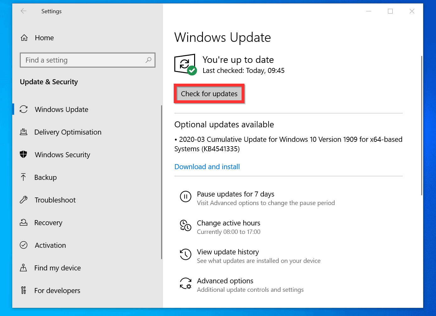The width and height of the screenshot is (436, 316).
Task: Click the Troubleshoot wrench icon
Action: (24, 200)
